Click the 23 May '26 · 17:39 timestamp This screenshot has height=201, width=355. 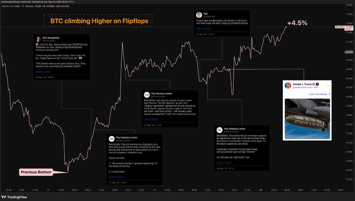[153, 125]
